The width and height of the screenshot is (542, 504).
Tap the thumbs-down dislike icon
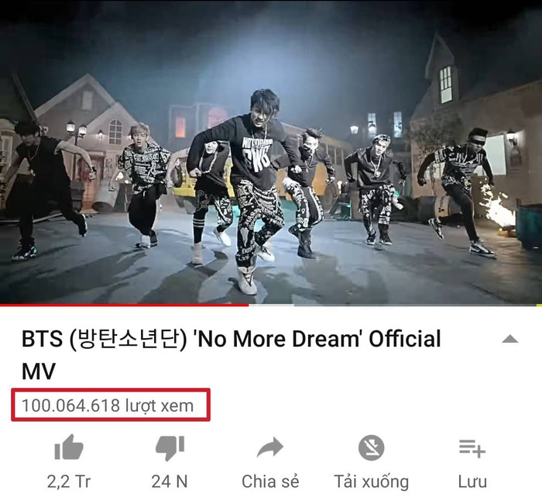click(170, 448)
